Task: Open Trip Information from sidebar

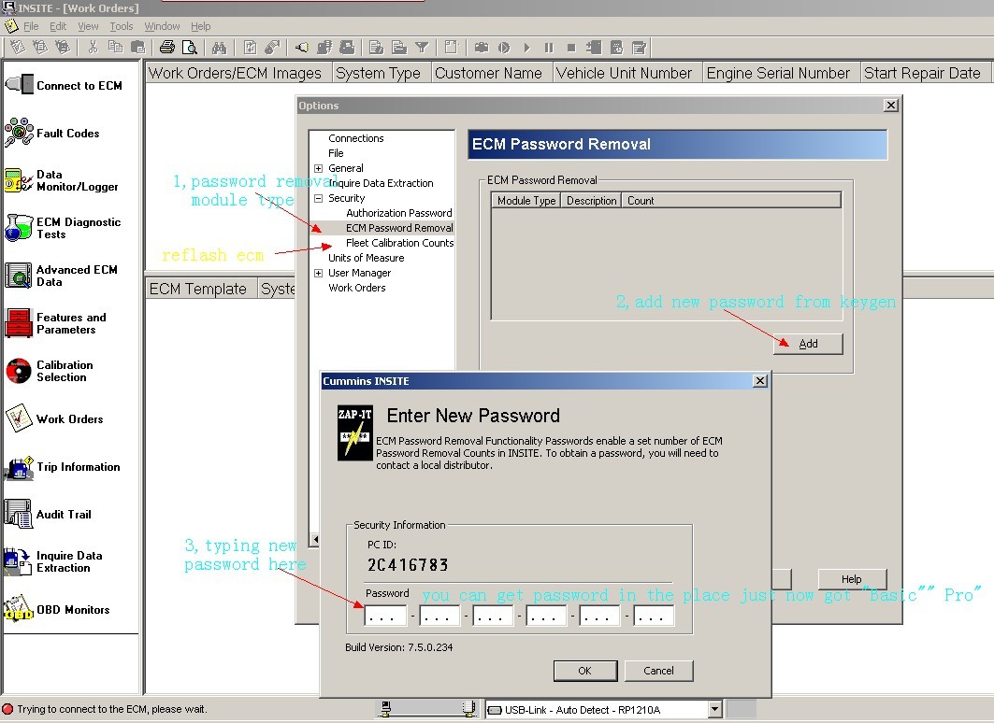Action: click(x=19, y=467)
